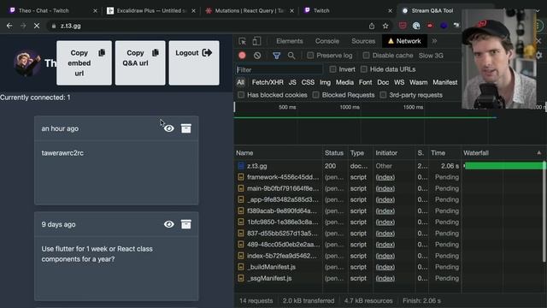The height and width of the screenshot is (308, 547).
Task: Open the @ extension icon
Action: pos(416,26)
